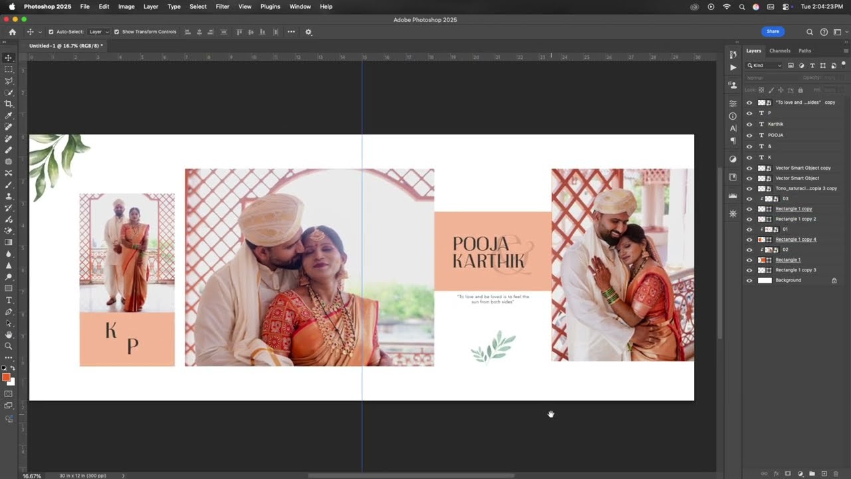Open Auto-Select Layer dropdown
The width and height of the screenshot is (851, 479).
point(98,32)
